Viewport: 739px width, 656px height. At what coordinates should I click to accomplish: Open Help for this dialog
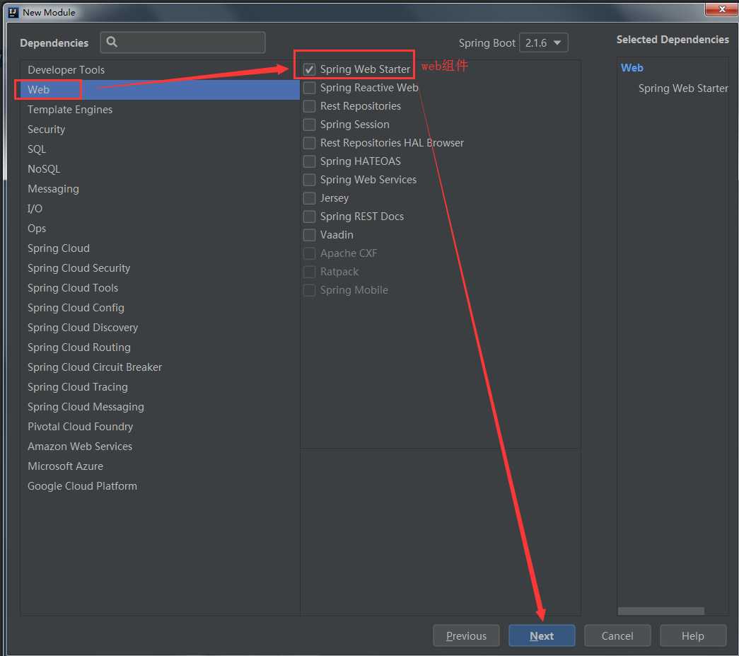(693, 635)
